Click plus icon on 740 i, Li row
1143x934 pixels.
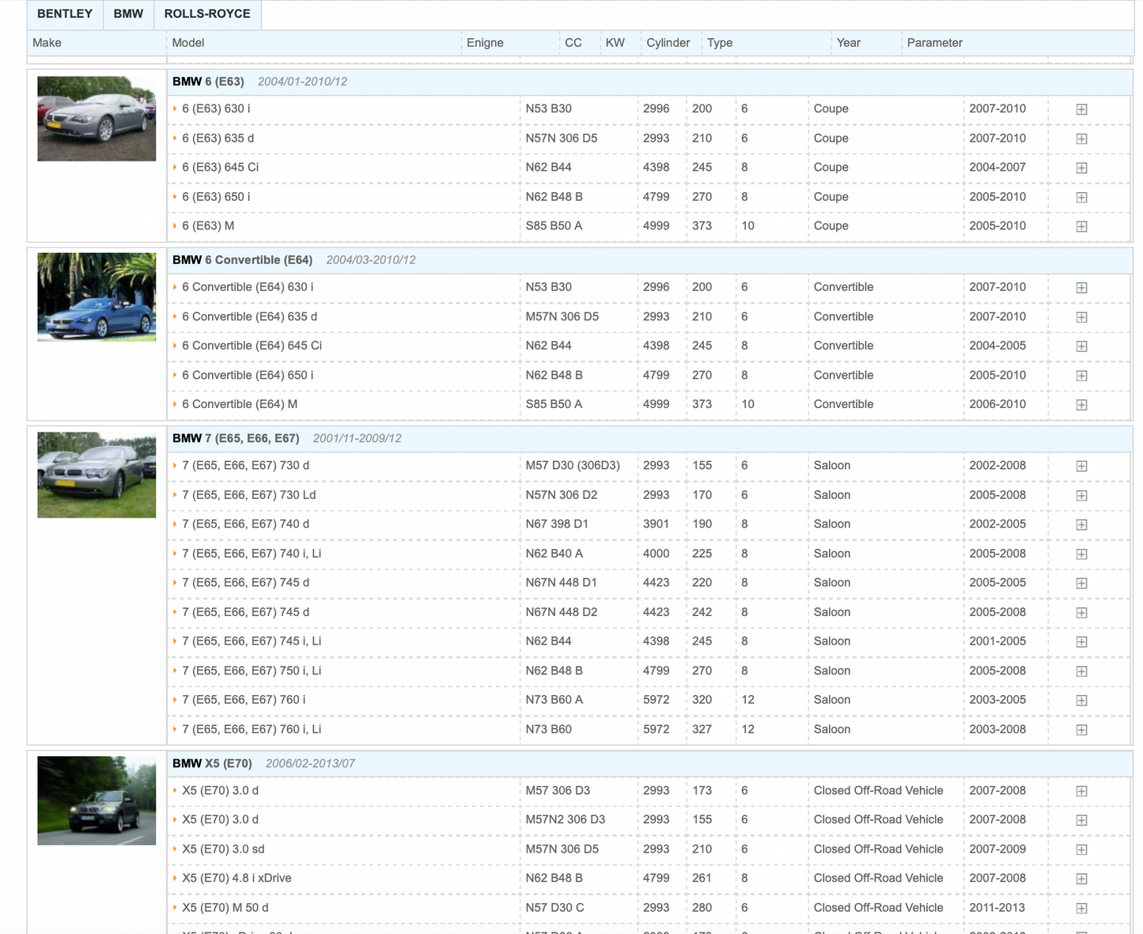coord(1081,554)
